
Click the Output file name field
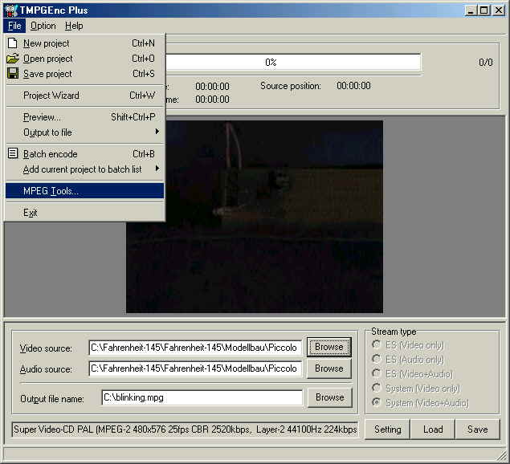click(x=202, y=397)
